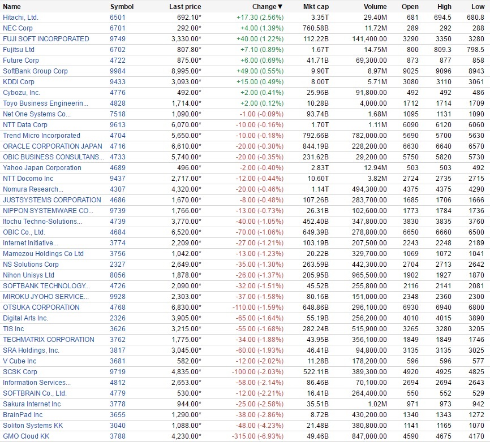Open Net One Systems link
Viewport: 490px width, 442px height.
coord(37,114)
